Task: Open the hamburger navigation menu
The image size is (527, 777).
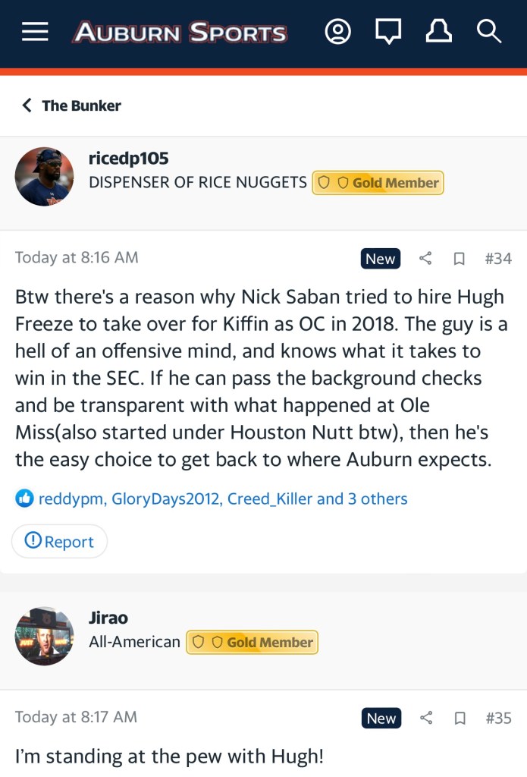Action: [35, 32]
